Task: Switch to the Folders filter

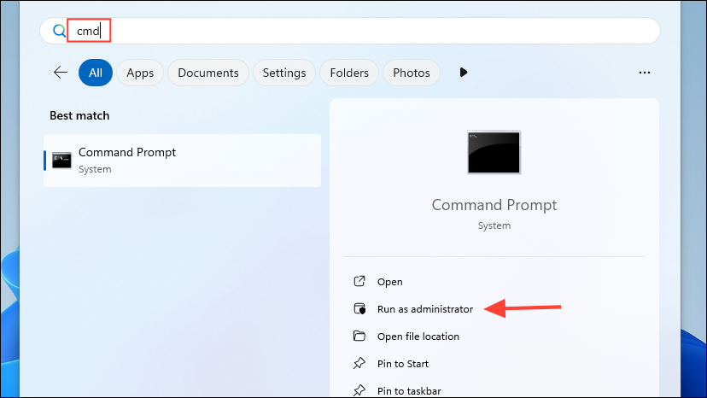Action: click(349, 73)
